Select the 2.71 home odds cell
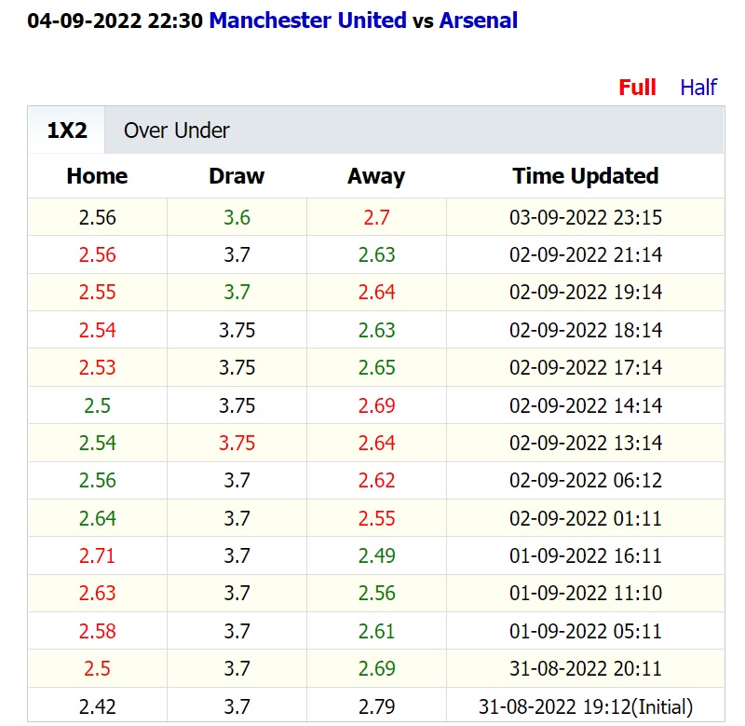The width and height of the screenshot is (745, 726). pyautogui.click(x=97, y=556)
